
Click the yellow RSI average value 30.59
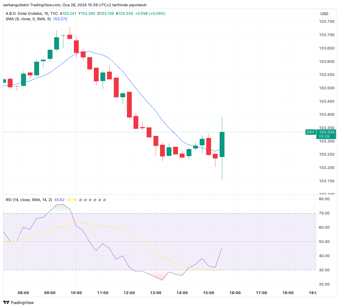tap(72, 200)
